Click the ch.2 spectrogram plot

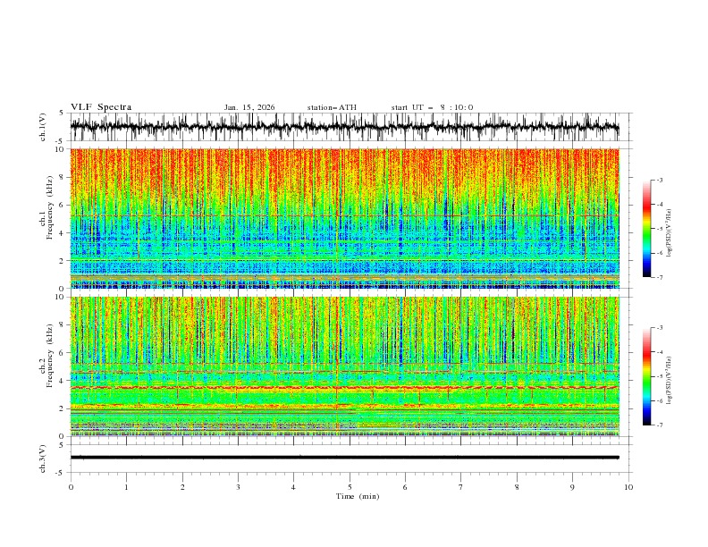tap(345, 366)
